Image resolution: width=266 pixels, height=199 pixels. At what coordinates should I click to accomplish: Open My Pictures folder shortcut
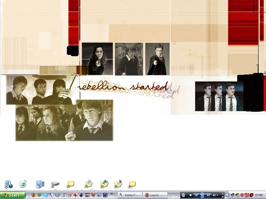click(x=88, y=184)
